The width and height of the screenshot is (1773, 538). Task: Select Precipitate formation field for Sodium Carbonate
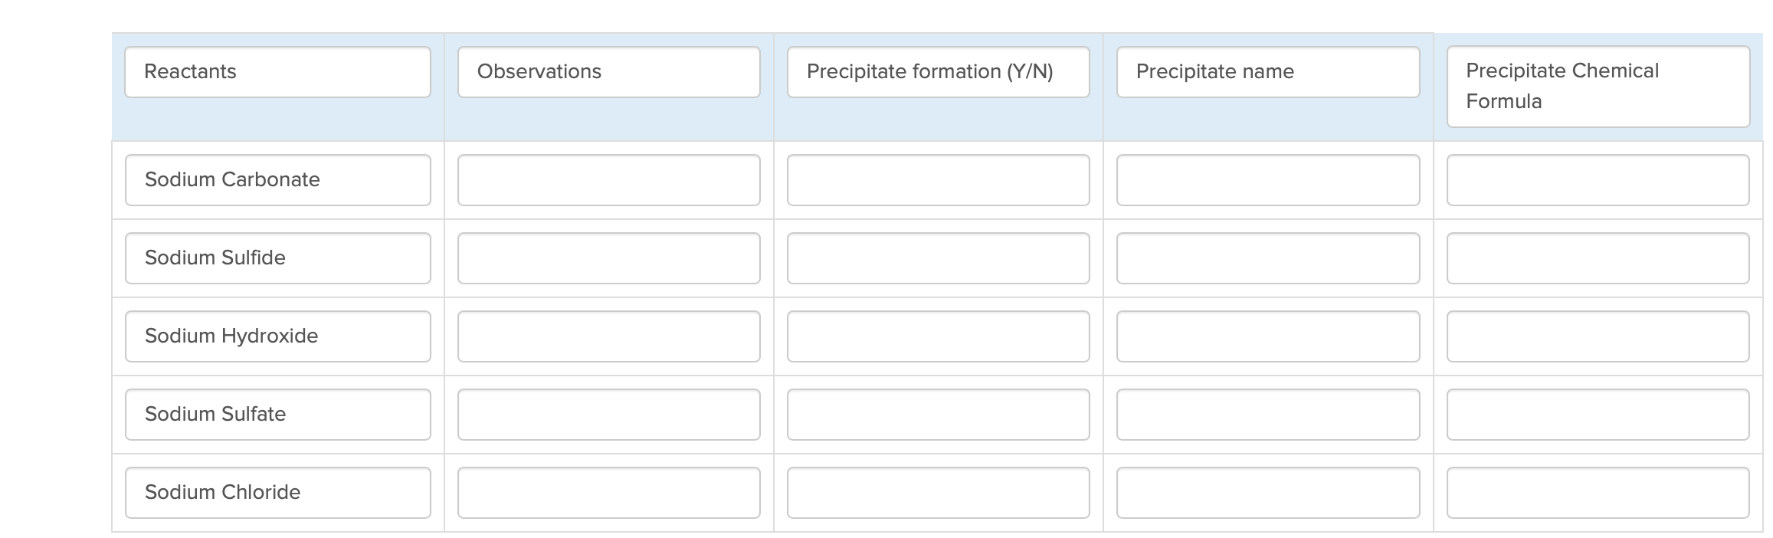tap(938, 180)
